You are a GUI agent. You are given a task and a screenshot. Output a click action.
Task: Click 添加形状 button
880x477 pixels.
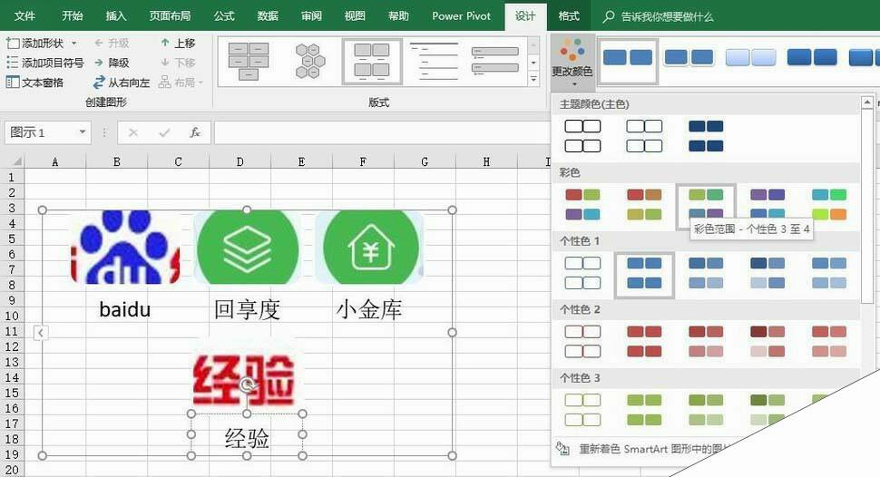pos(35,44)
